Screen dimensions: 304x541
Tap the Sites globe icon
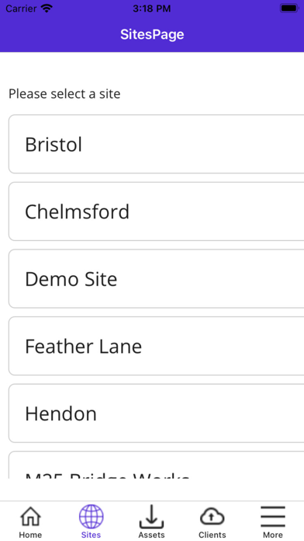92,516
